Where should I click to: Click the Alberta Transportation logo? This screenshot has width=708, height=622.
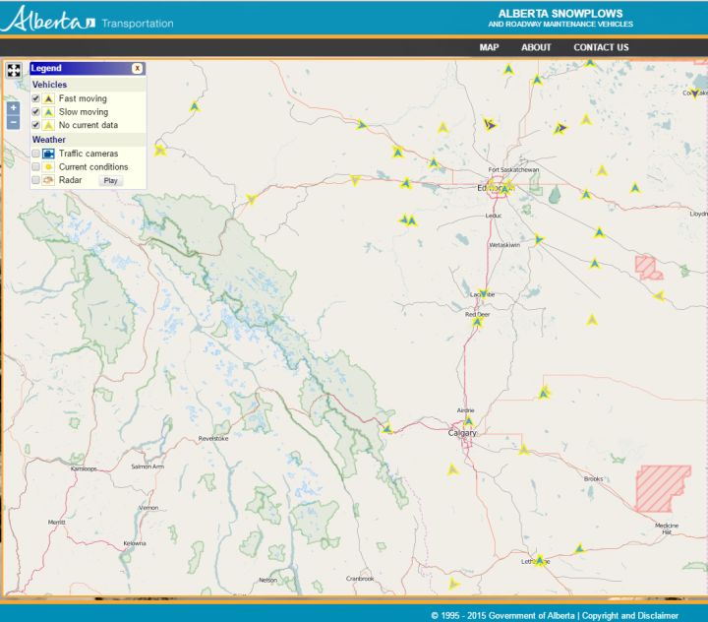88,19
